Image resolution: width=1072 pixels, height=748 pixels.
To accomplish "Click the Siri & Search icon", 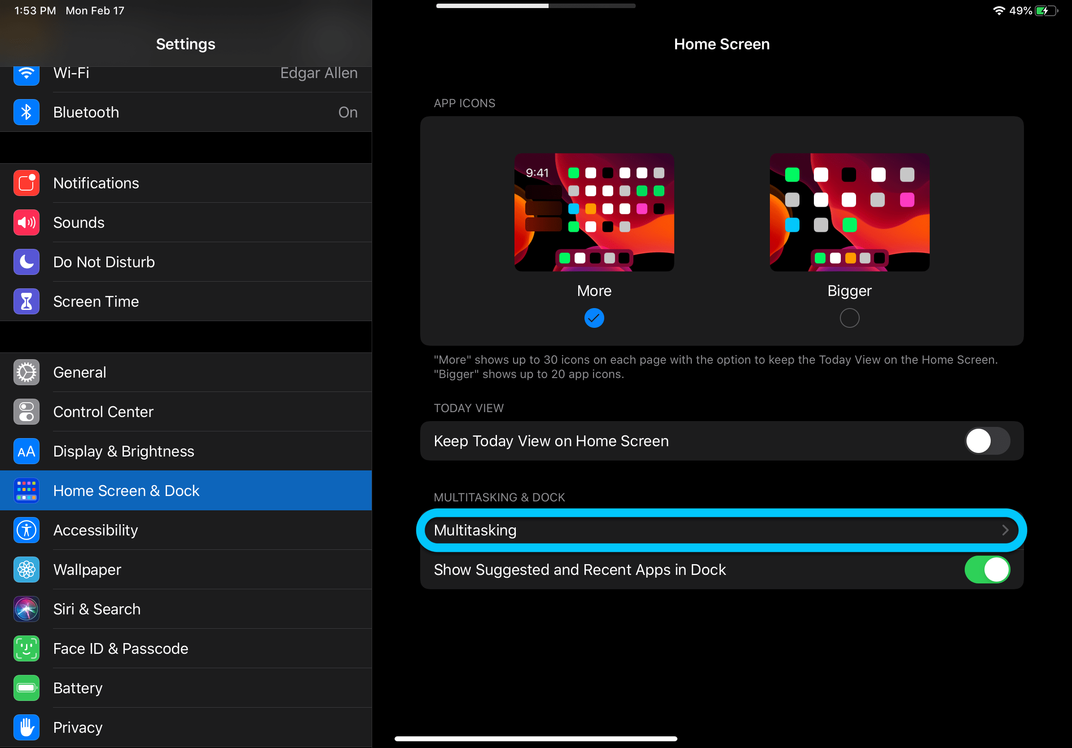I will [26, 609].
